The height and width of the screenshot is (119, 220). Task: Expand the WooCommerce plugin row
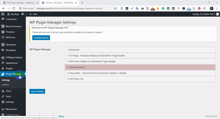tap(140, 67)
